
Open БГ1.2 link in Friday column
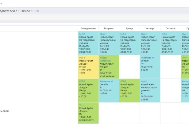pos(164,34)
